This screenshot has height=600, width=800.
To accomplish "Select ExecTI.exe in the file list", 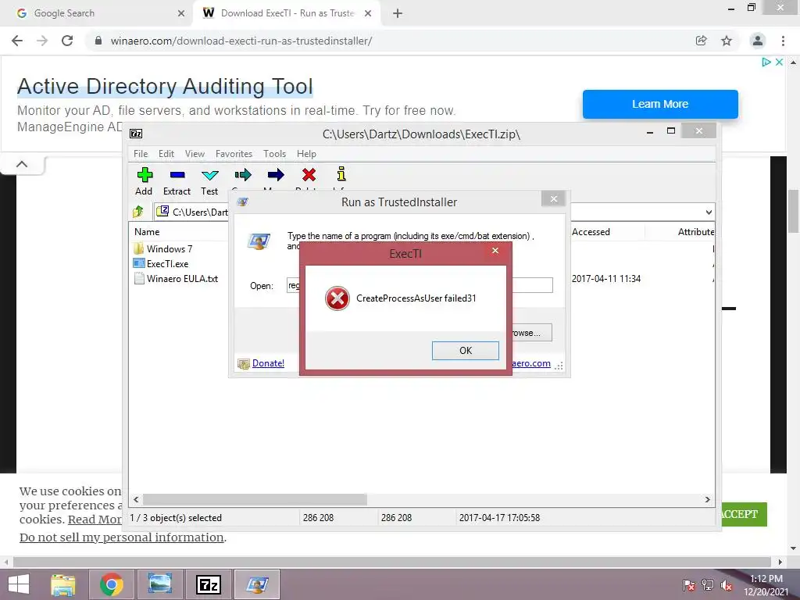I will (167, 264).
